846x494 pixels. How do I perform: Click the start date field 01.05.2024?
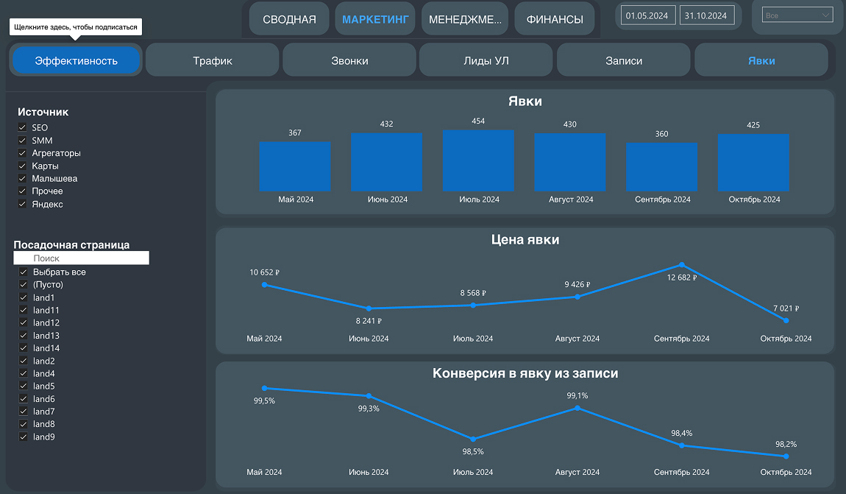(648, 15)
